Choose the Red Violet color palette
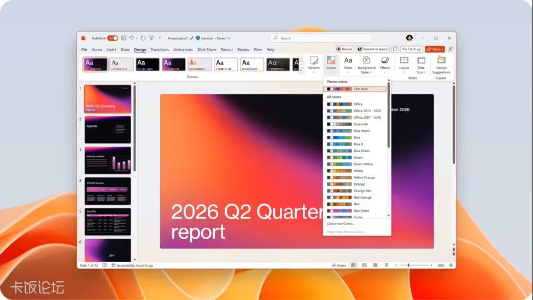The image size is (533, 300). click(355, 211)
